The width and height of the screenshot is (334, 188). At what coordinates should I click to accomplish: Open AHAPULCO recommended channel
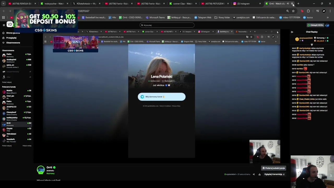pyautogui.click(x=16, y=108)
